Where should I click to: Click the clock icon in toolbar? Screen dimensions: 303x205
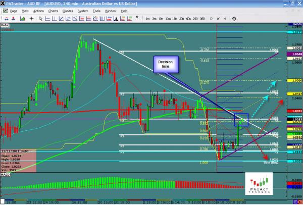234,19
